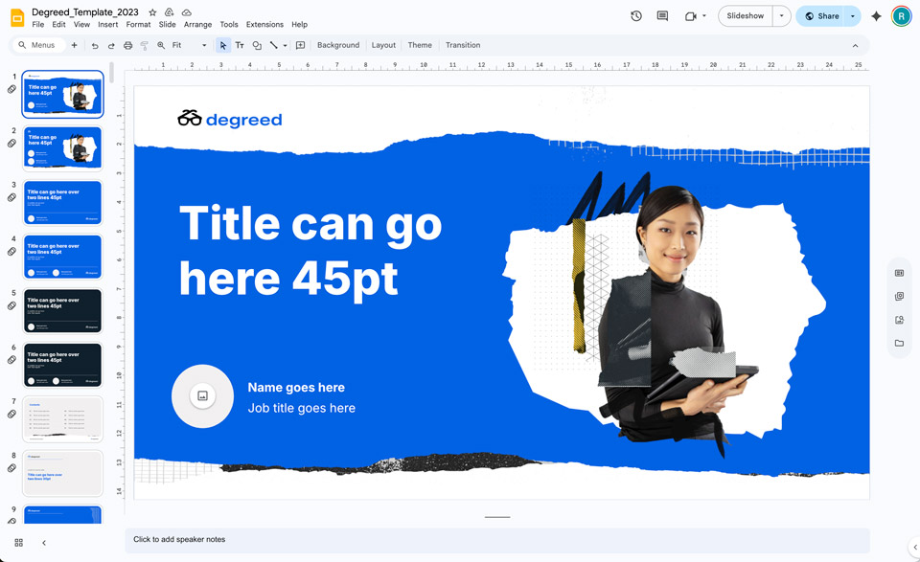
Task: Undo the last action
Action: tap(96, 45)
